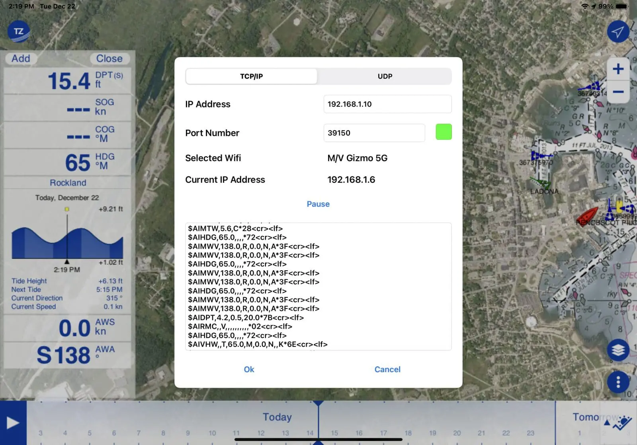Zoom in with the plus button
Image resolution: width=637 pixels, height=445 pixels.
coord(618,69)
